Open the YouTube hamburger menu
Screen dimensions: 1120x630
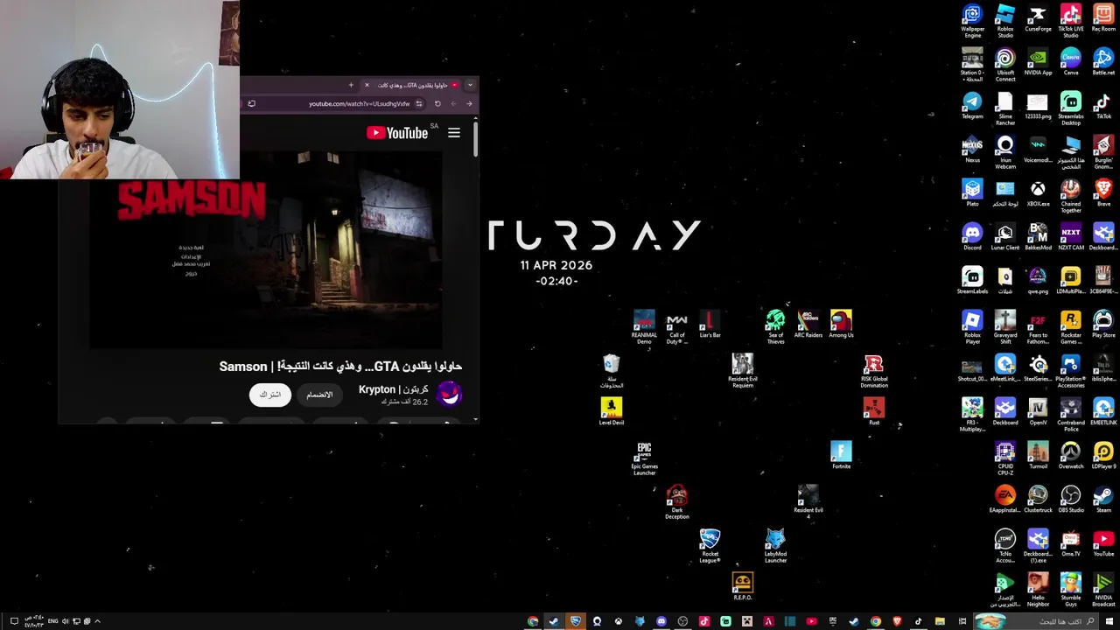454,133
